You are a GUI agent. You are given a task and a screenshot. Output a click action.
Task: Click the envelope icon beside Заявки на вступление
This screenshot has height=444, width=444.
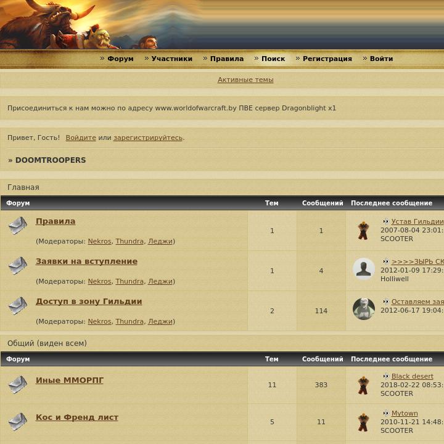click(x=17, y=266)
